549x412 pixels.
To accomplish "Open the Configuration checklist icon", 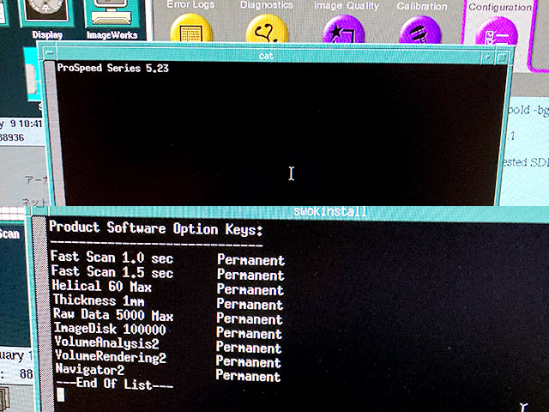I will pos(497,32).
